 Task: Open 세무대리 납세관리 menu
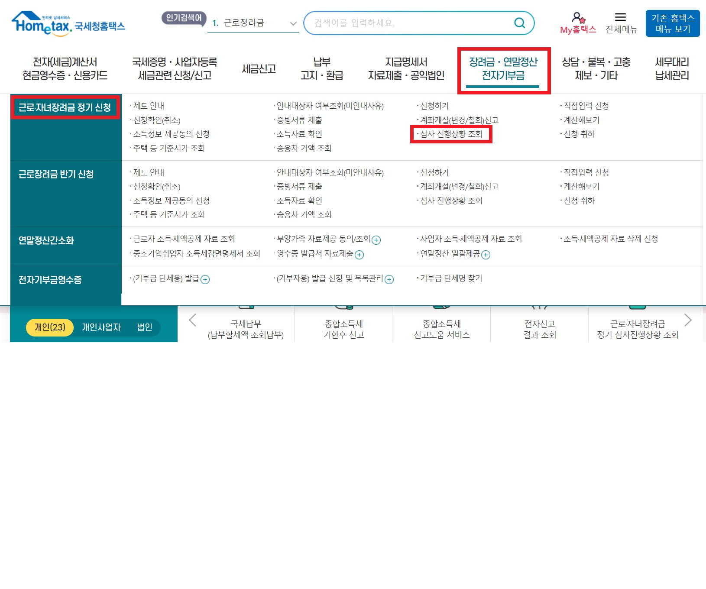click(672, 69)
